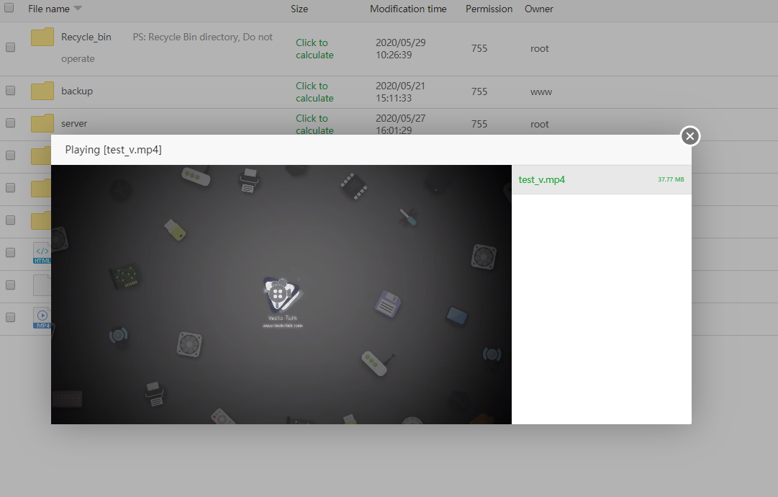The image size is (778, 497).
Task: Click the www owner of backup
Action: 540,92
